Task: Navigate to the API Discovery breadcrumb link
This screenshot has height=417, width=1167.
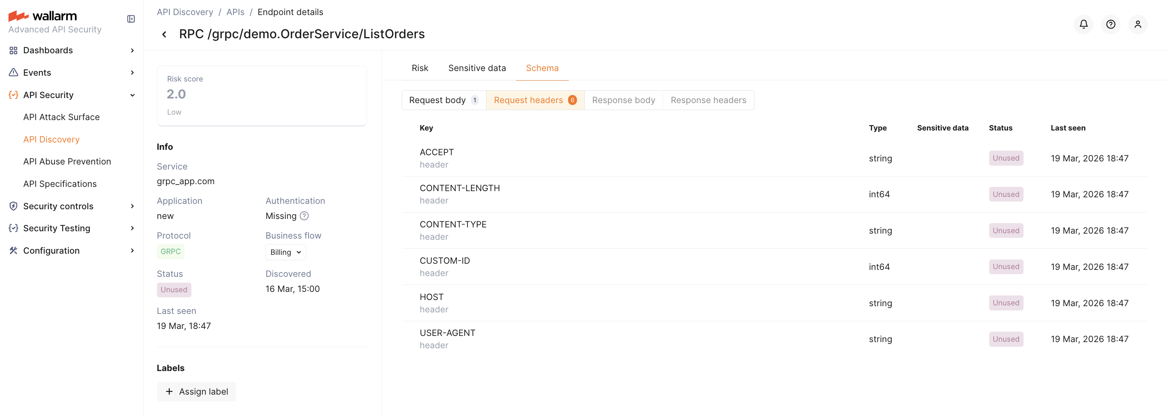Action: pyautogui.click(x=185, y=12)
